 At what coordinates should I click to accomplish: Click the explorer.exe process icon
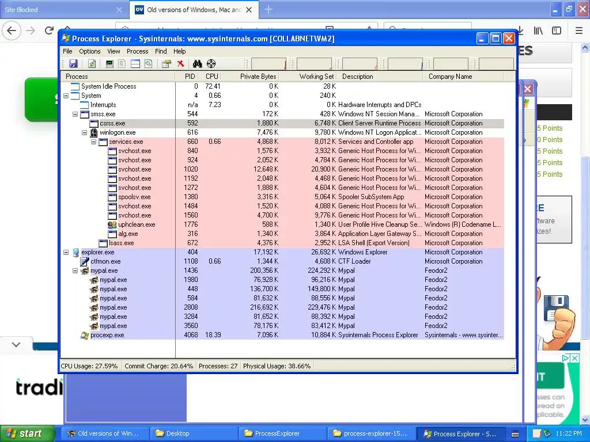[75, 252]
